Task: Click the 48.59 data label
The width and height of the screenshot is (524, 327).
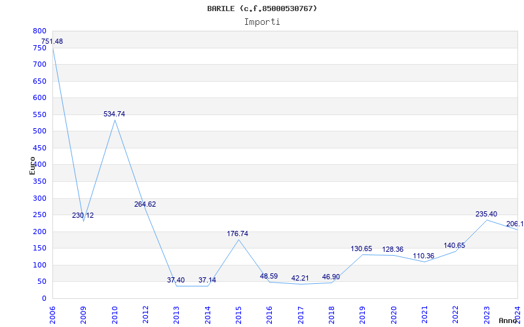Action: 269,277
